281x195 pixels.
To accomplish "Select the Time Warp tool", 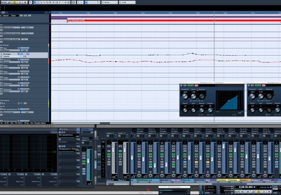I will (x=57, y=2).
